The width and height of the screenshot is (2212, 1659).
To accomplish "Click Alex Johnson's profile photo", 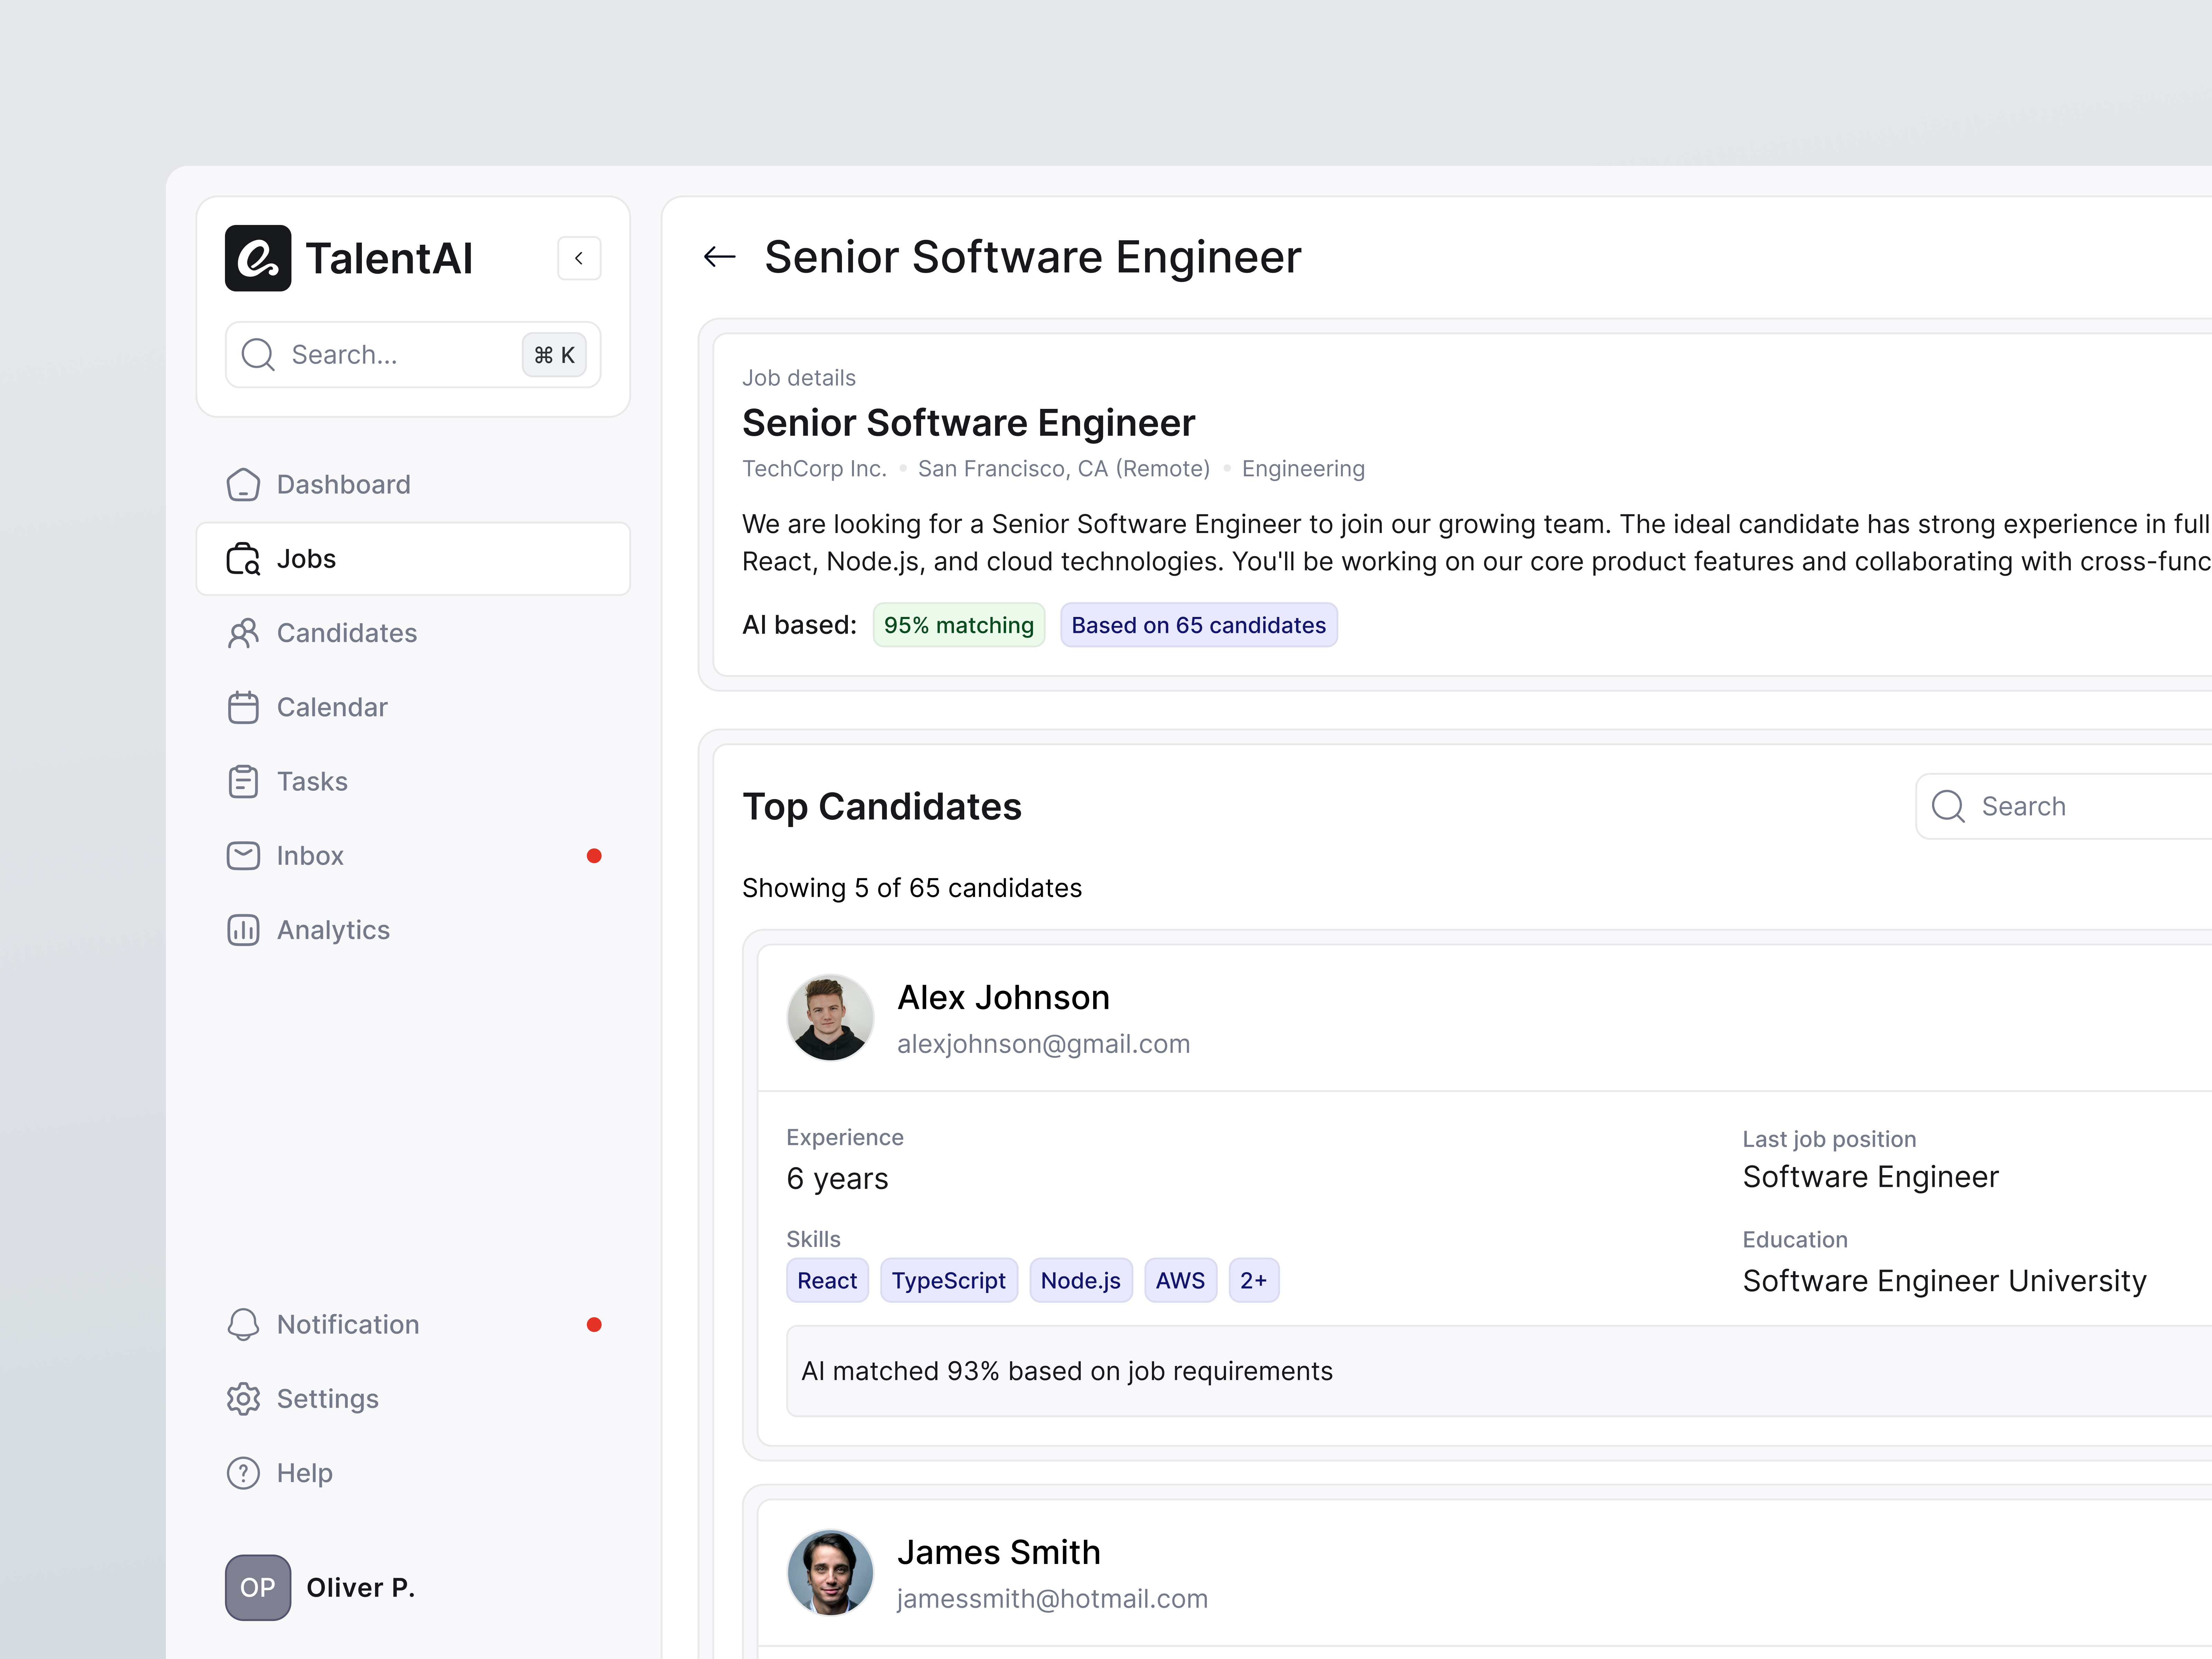I will pyautogui.click(x=830, y=1018).
